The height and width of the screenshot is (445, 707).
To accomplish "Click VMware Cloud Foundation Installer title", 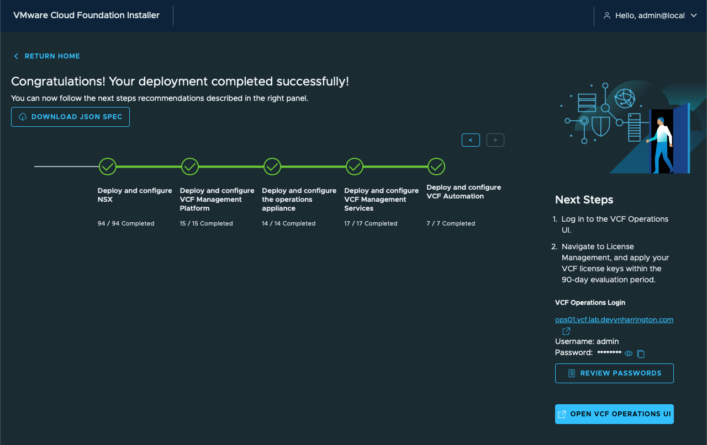I will click(86, 15).
